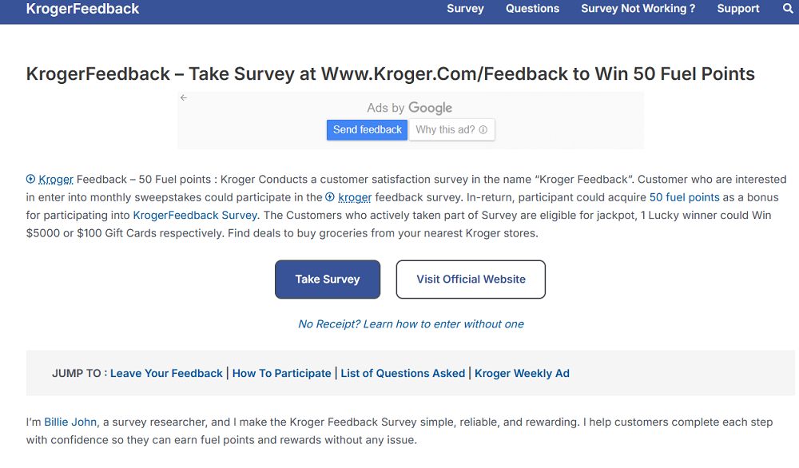Jump to How To Participate section
This screenshot has width=799, height=468.
(281, 373)
